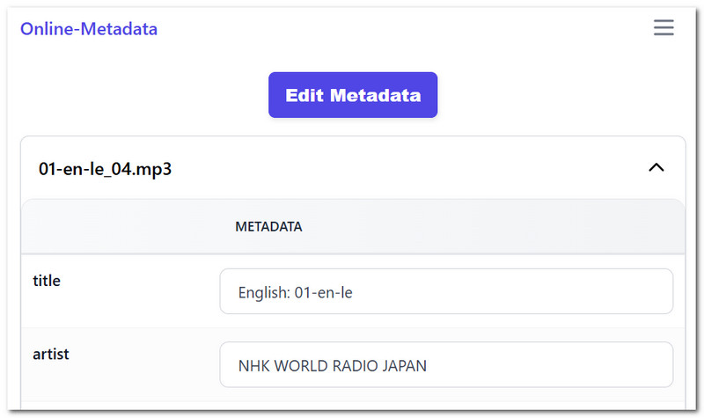Click the 01-en-le_04.mp3 file name
The image size is (704, 418).
[105, 169]
